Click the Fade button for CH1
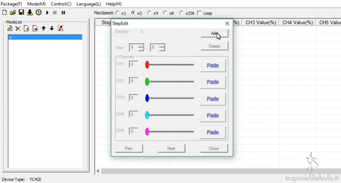The width and height of the screenshot is (341, 183). pyautogui.click(x=212, y=65)
